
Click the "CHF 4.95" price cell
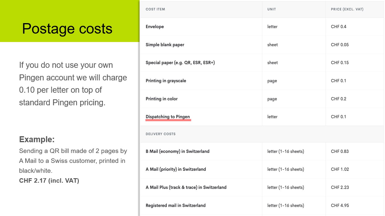(340, 205)
